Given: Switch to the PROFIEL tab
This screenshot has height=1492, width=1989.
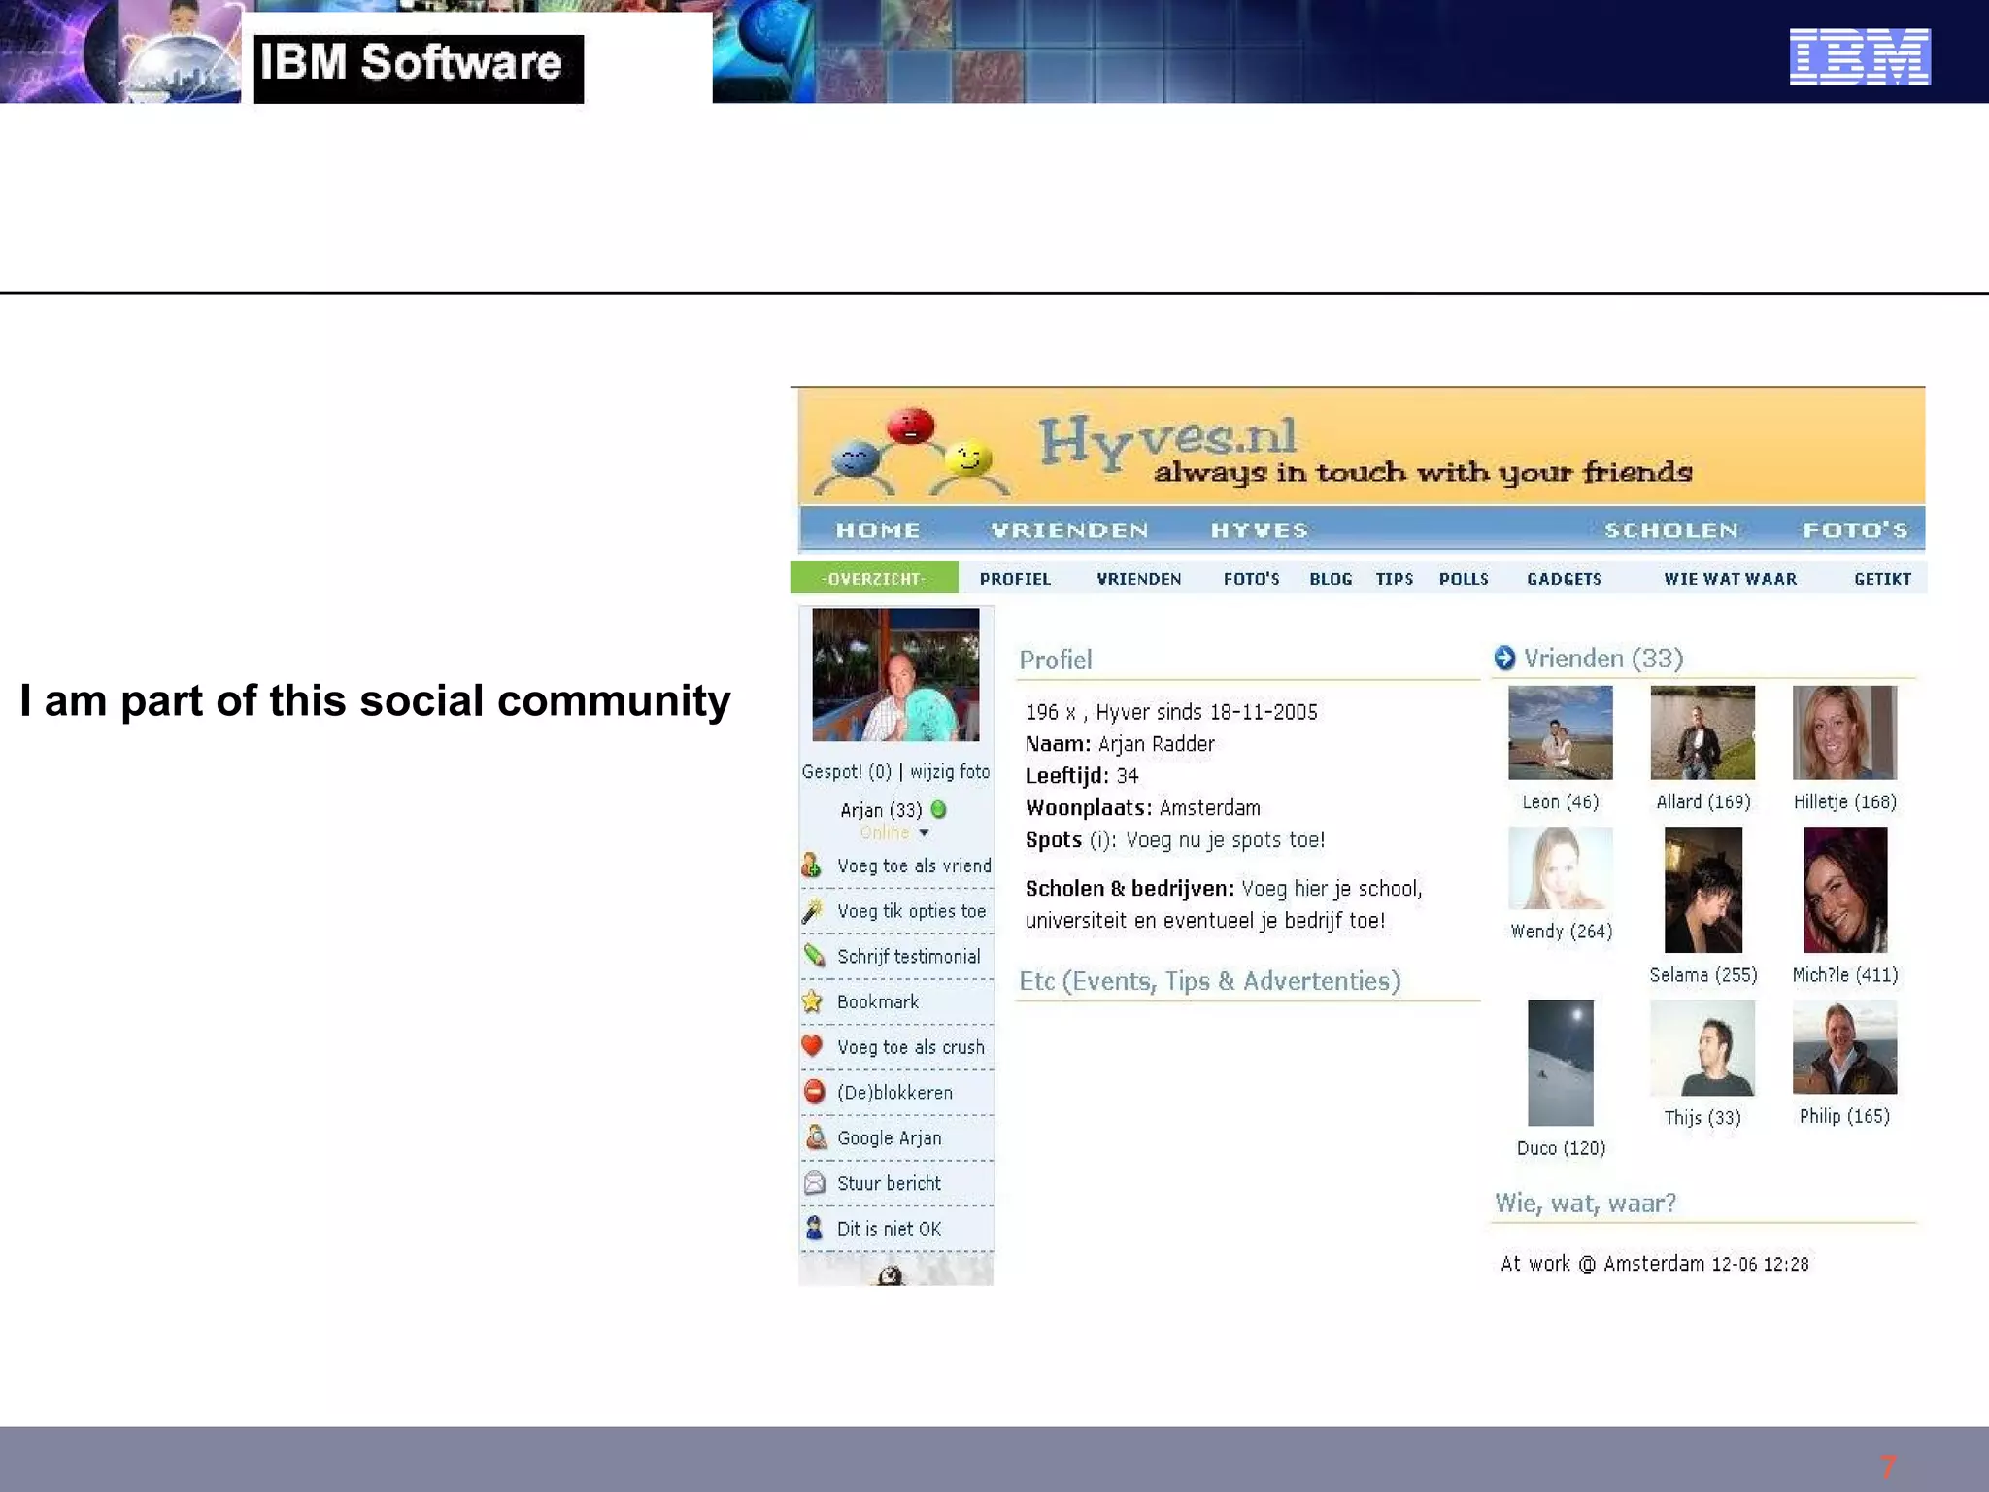Looking at the screenshot, I should click(1015, 579).
